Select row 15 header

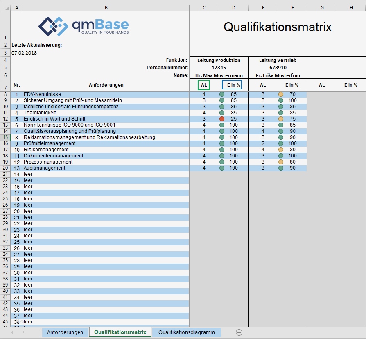(x=5, y=137)
